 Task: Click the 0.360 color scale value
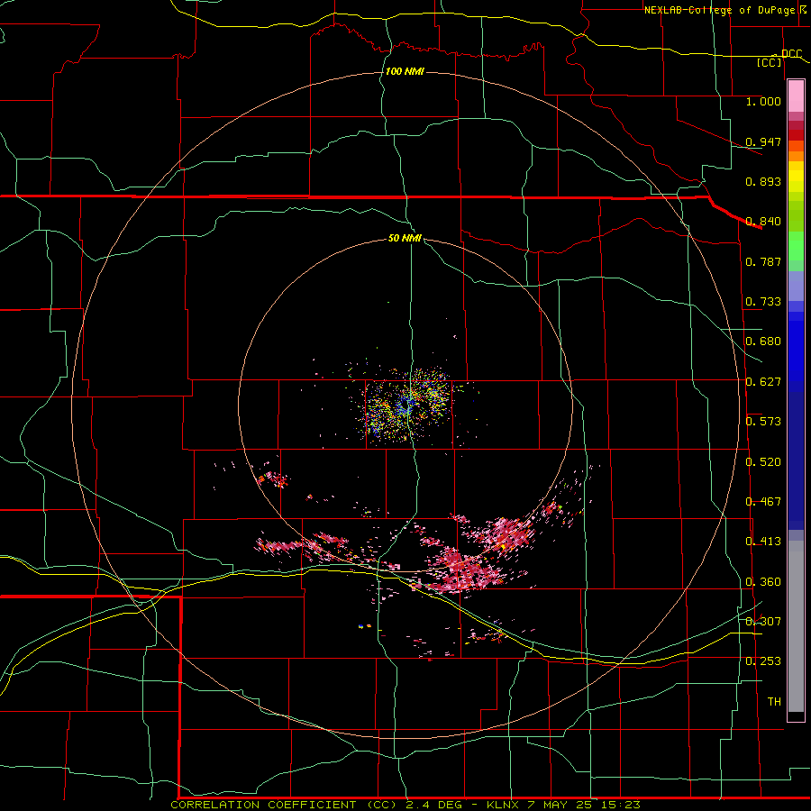(763, 582)
